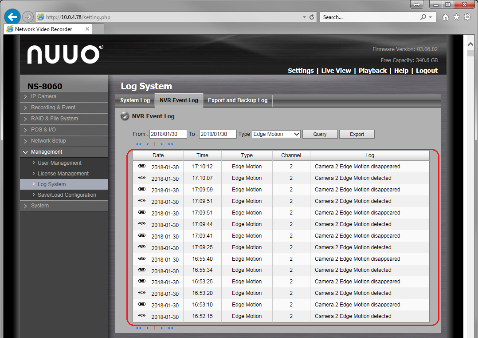Click the Export button

[x=357, y=134]
